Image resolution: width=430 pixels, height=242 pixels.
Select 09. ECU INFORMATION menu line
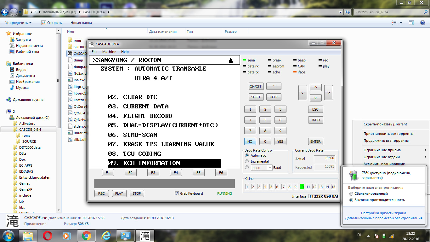[165, 163]
